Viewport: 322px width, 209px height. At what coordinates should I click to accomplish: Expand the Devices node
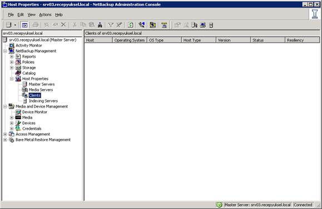click(12, 123)
